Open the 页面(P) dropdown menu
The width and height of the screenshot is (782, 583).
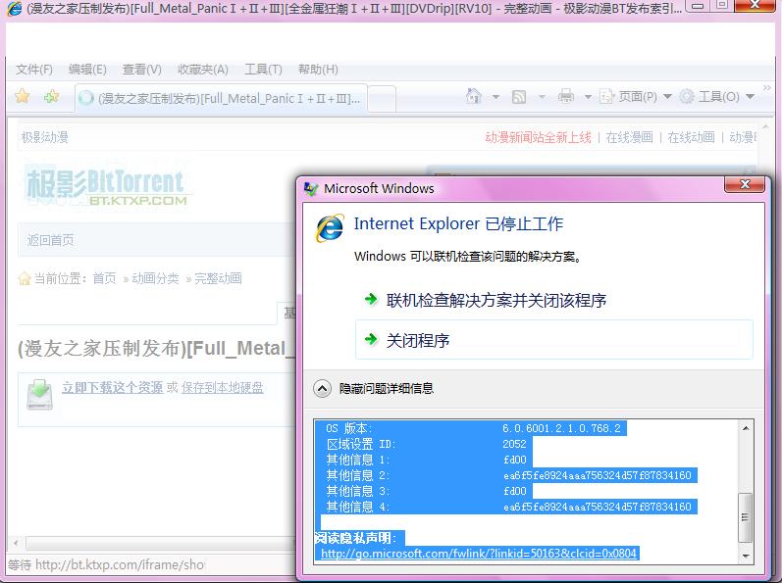636,96
